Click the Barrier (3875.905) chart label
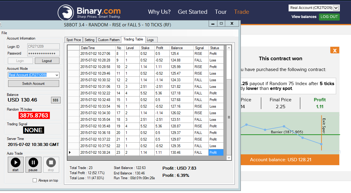The image size is (351, 193). coord(287,132)
